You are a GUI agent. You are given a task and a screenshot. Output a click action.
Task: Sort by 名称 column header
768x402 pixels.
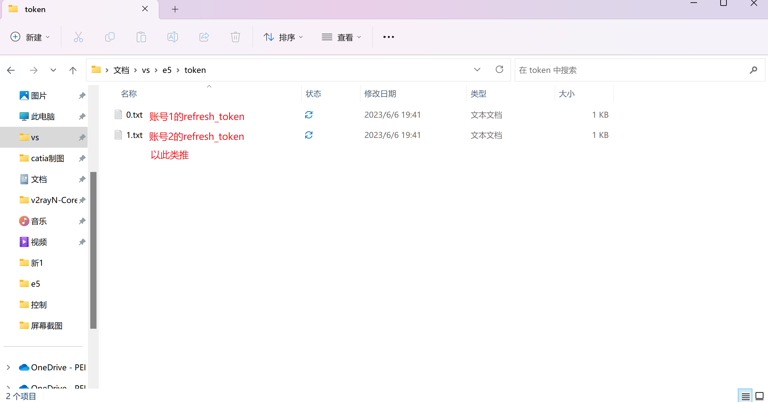click(x=129, y=94)
